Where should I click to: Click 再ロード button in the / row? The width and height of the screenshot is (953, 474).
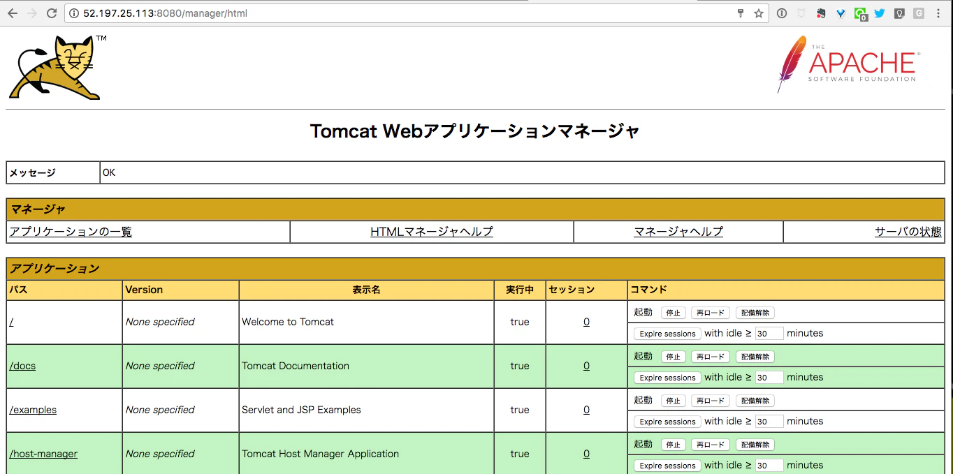tap(711, 313)
